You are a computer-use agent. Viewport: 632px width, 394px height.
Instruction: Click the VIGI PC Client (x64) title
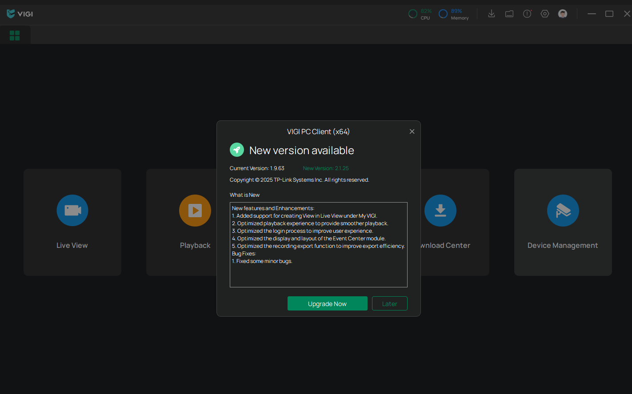coord(318,131)
